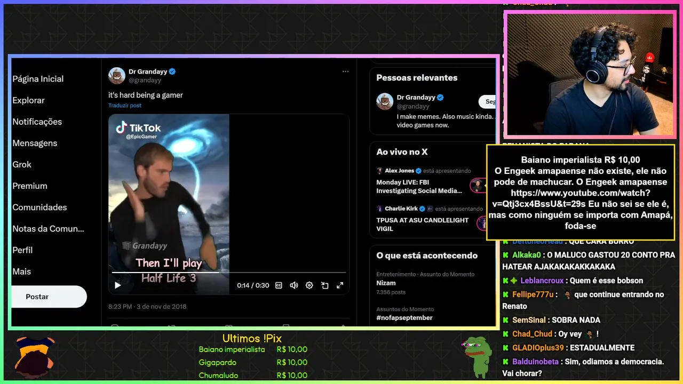Open Explorar in sidebar
Viewport: 683px width, 384px height.
click(x=28, y=100)
